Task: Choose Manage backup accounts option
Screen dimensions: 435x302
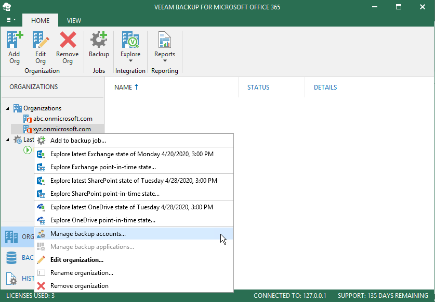Action: click(x=88, y=234)
